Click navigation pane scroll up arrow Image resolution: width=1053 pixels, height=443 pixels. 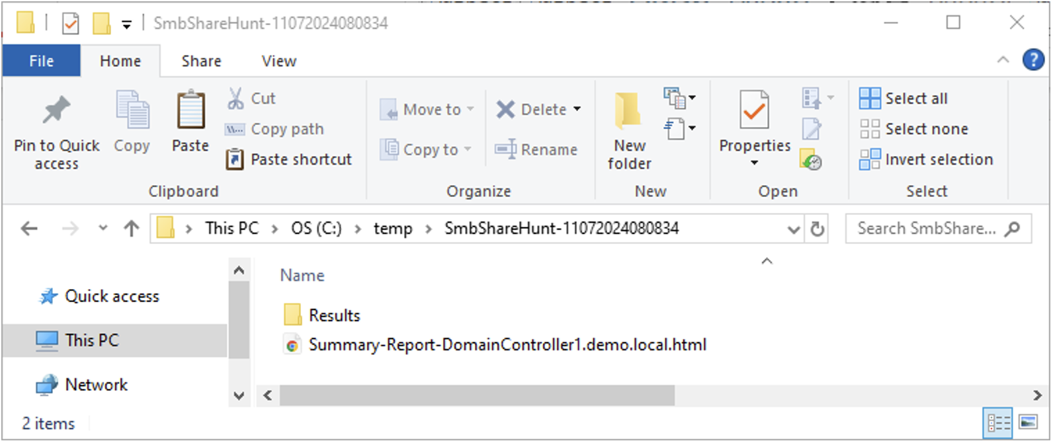pyautogui.click(x=239, y=270)
